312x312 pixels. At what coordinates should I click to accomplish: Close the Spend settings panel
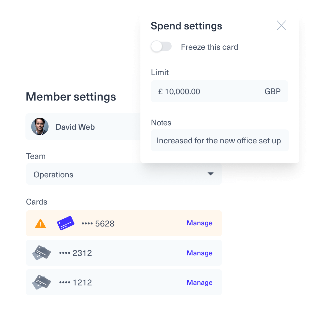(x=281, y=25)
